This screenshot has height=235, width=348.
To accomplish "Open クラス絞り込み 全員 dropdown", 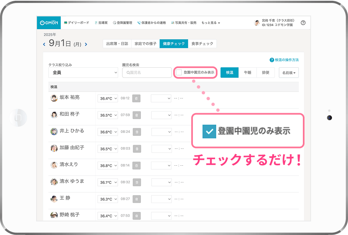I will coord(83,73).
